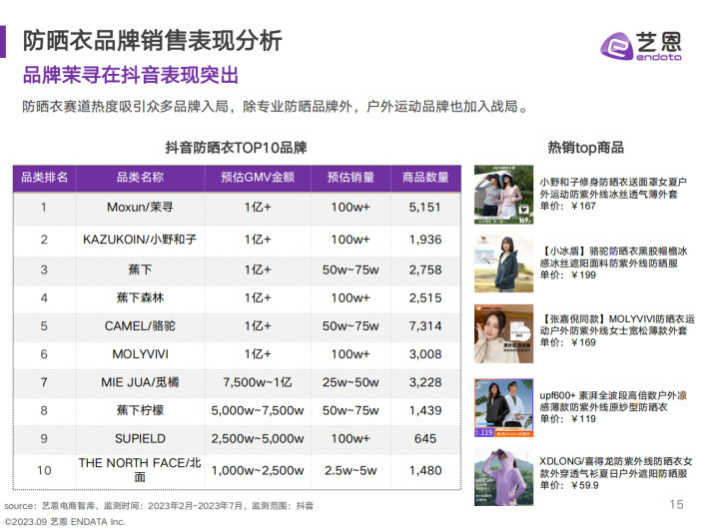The width and height of the screenshot is (709, 531).
Task: Click the 7,314 product count cell
Action: point(424,325)
